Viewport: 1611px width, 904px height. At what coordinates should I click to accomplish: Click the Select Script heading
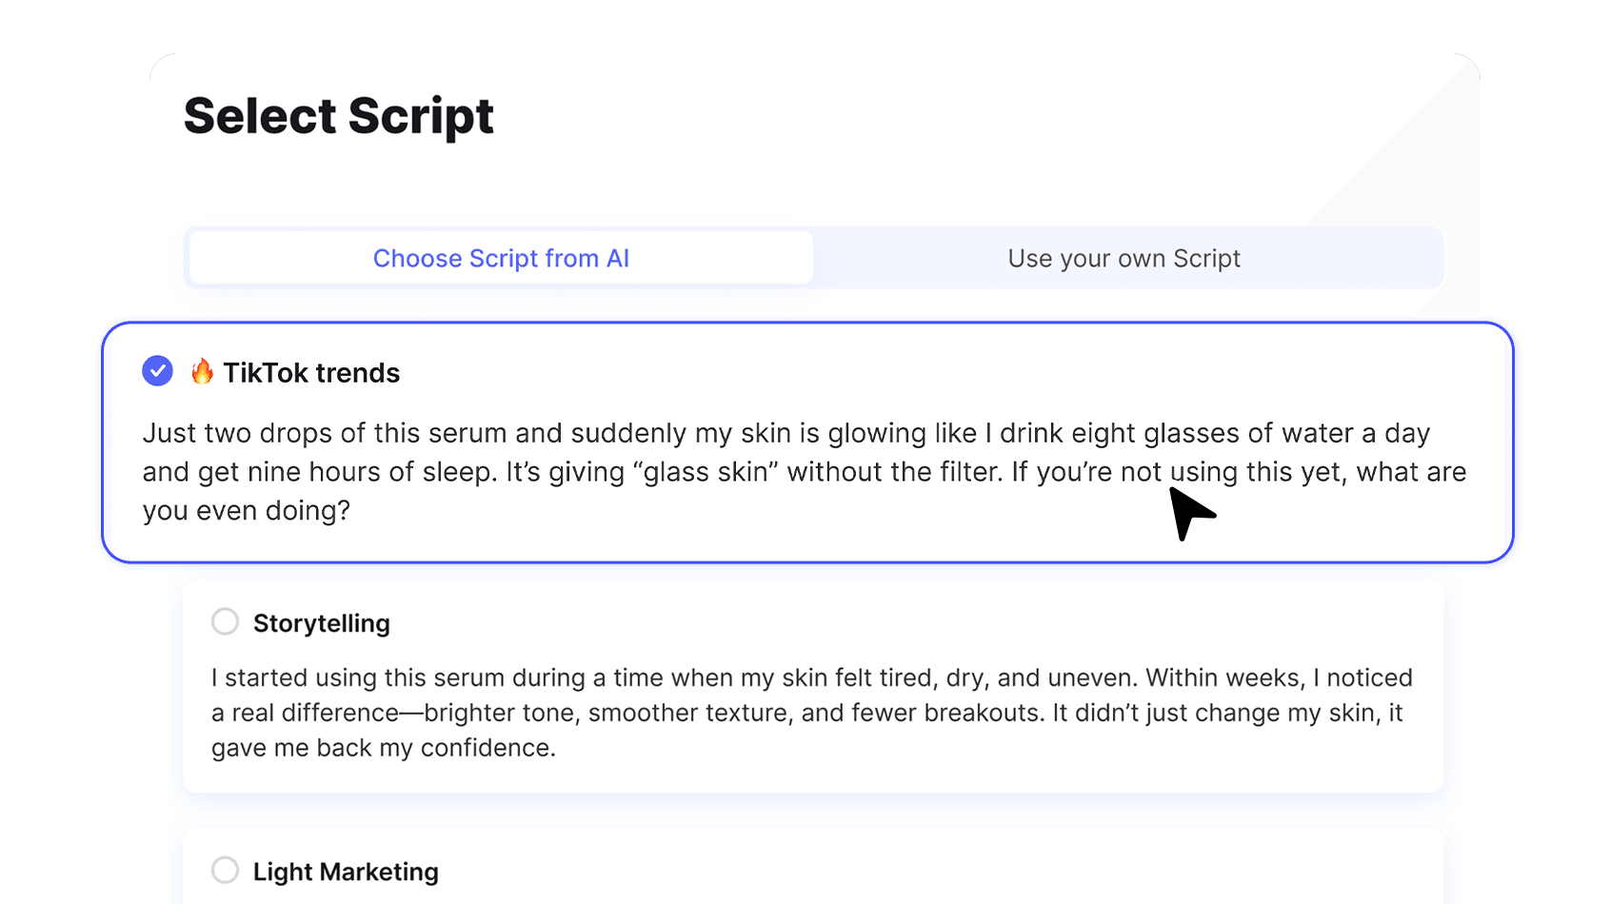click(339, 116)
